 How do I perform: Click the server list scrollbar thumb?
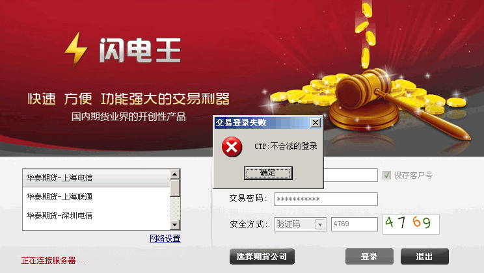point(175,188)
